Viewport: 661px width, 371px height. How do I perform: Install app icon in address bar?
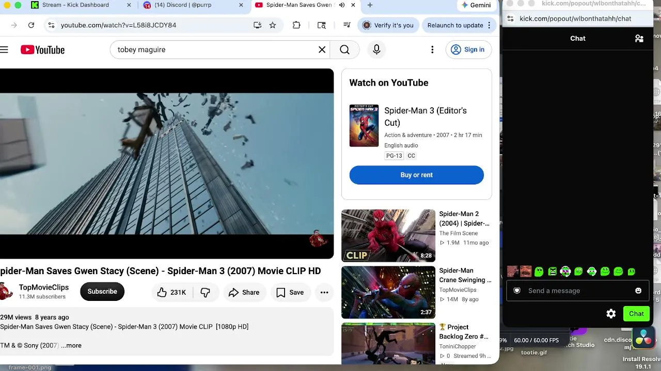pos(257,25)
